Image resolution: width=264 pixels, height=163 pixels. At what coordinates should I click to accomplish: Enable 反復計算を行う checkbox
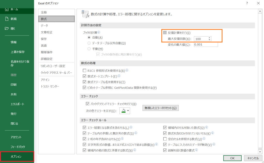pyautogui.click(x=165, y=33)
